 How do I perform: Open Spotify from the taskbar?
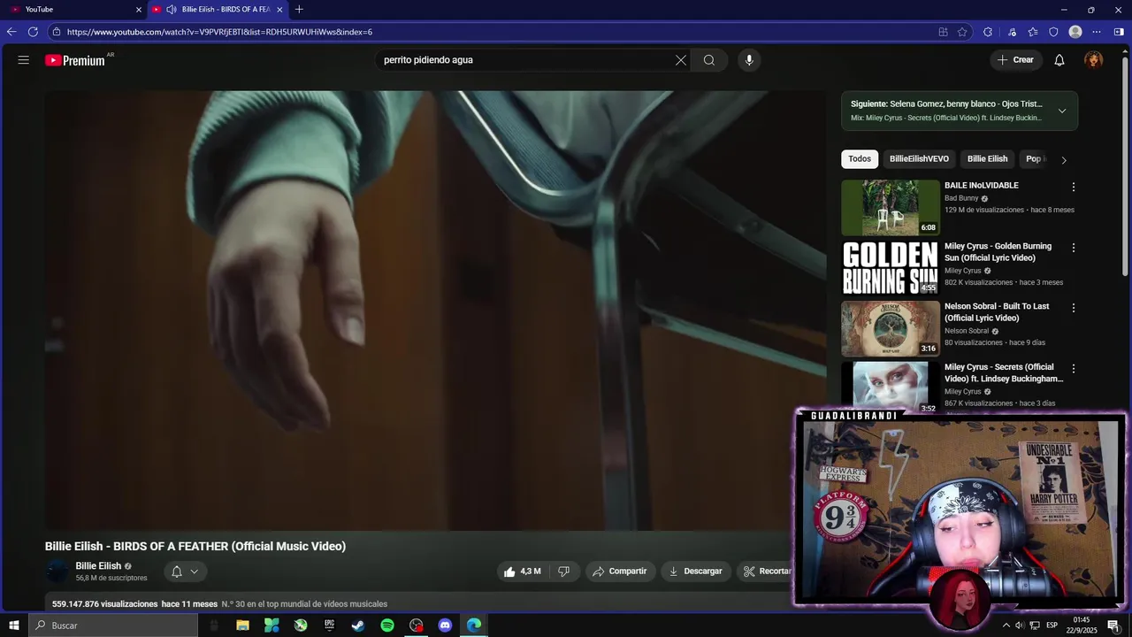[387, 625]
